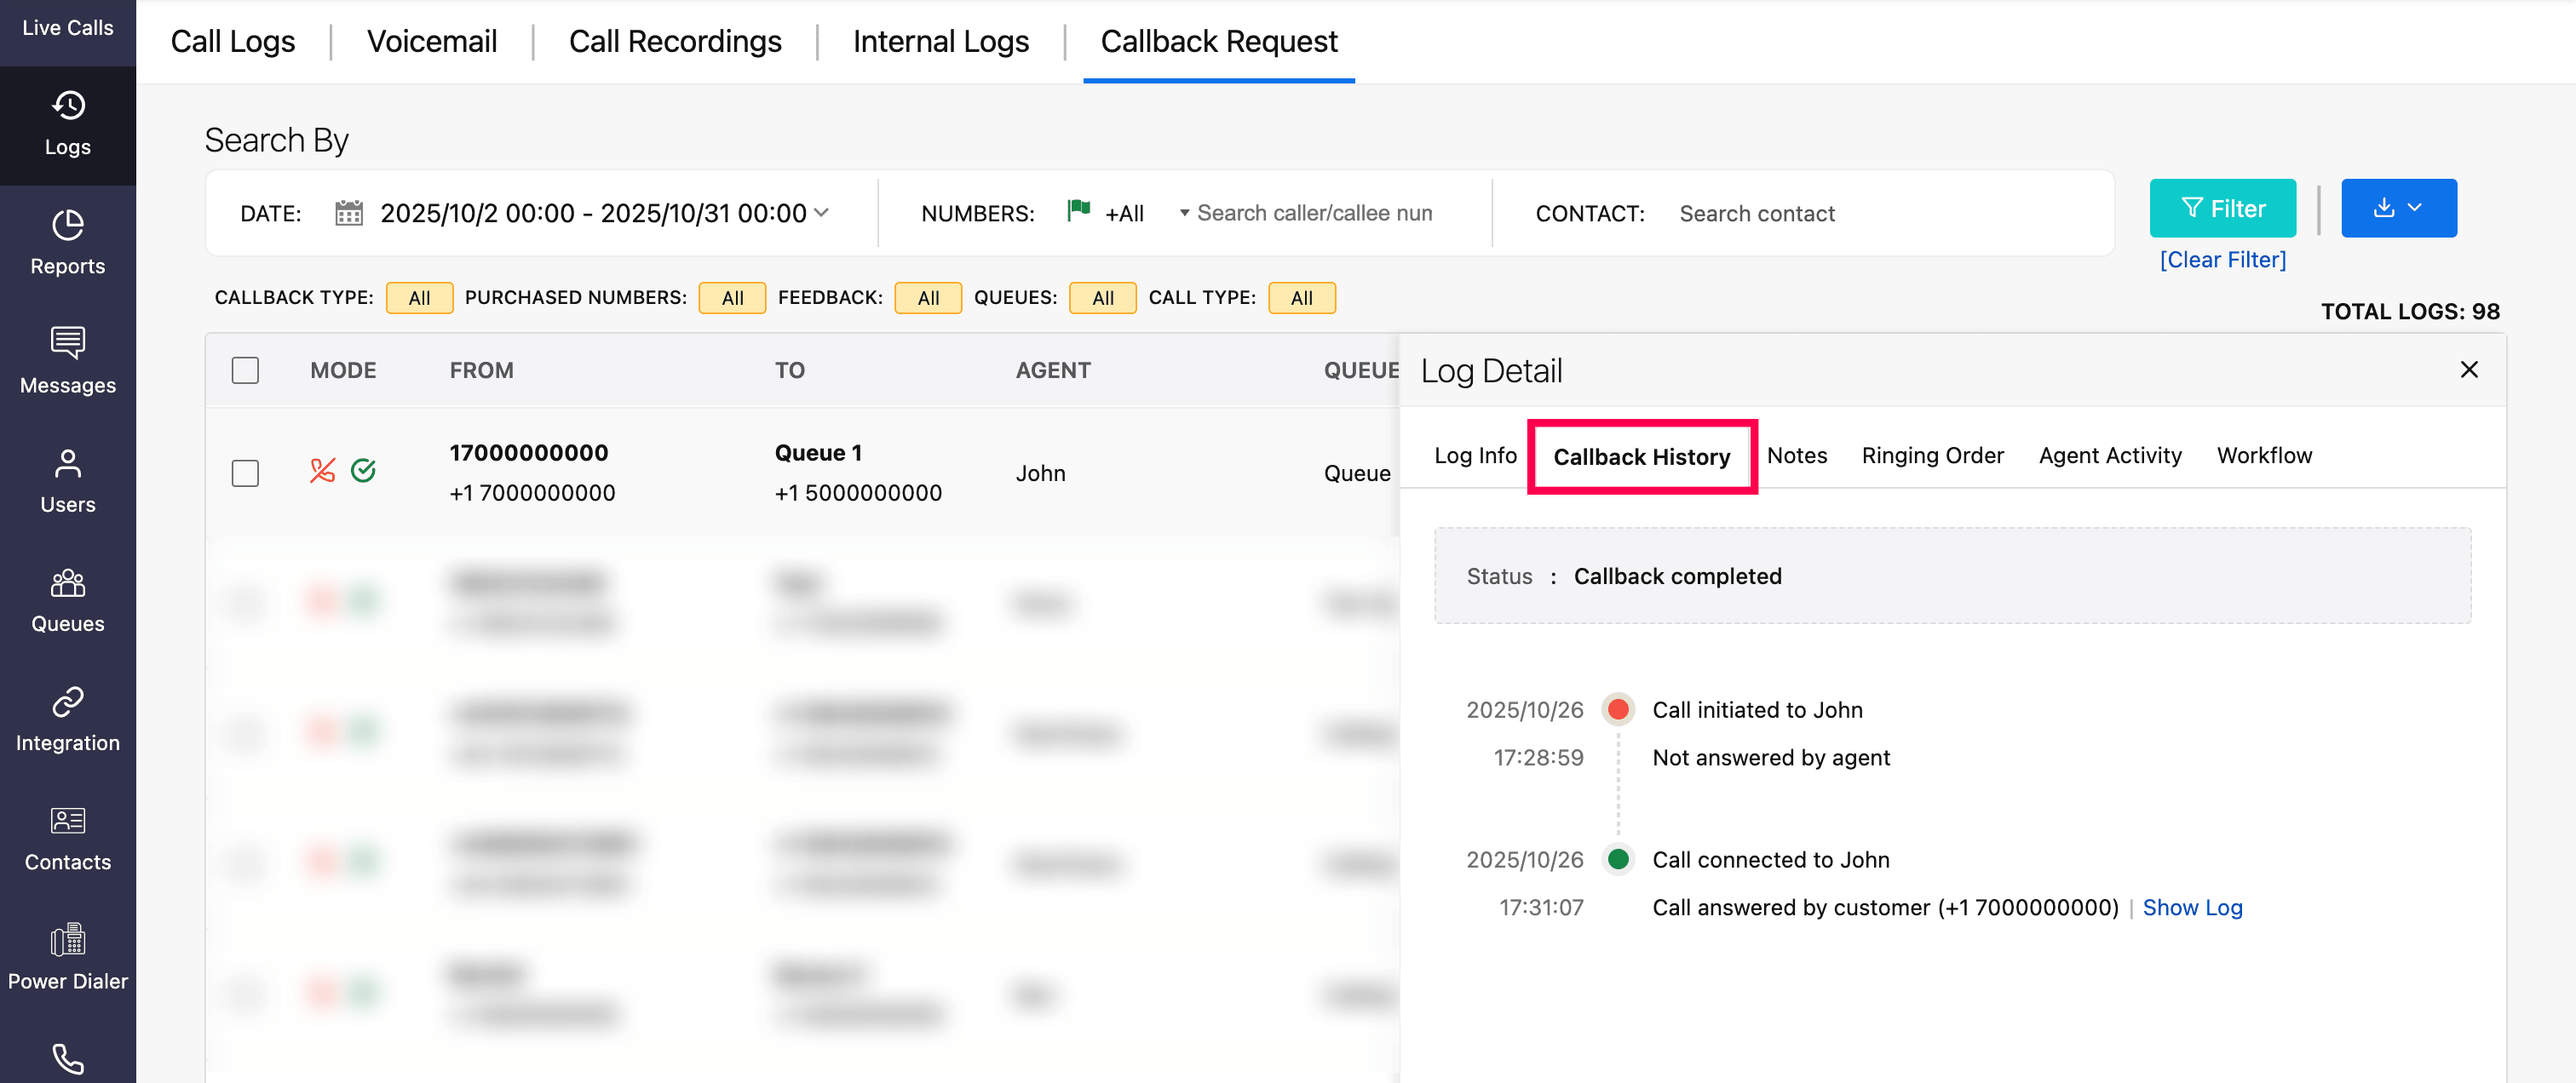
Task: Open the Ringing Order tab
Action: pyautogui.click(x=1931, y=456)
